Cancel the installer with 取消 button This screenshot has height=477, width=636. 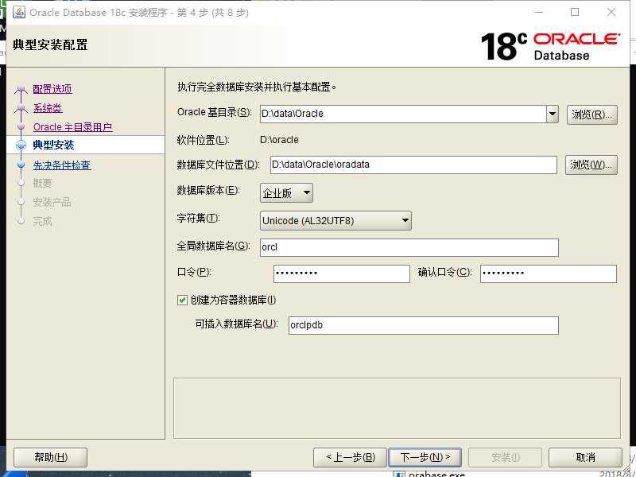pos(585,458)
